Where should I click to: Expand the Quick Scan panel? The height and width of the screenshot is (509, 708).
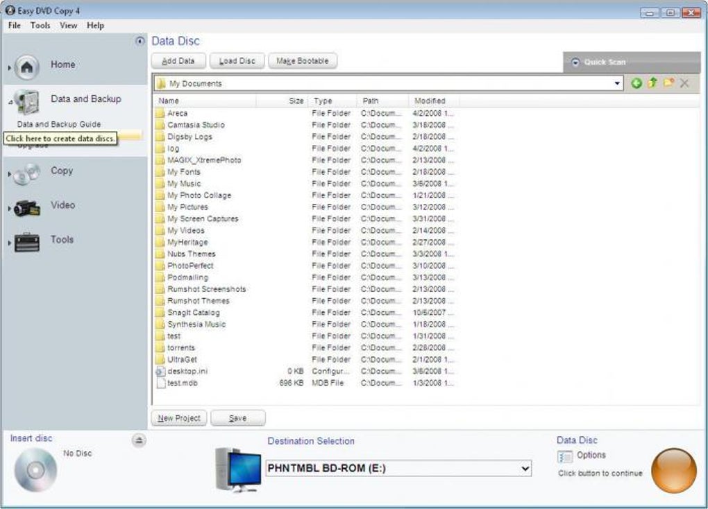[x=575, y=62]
